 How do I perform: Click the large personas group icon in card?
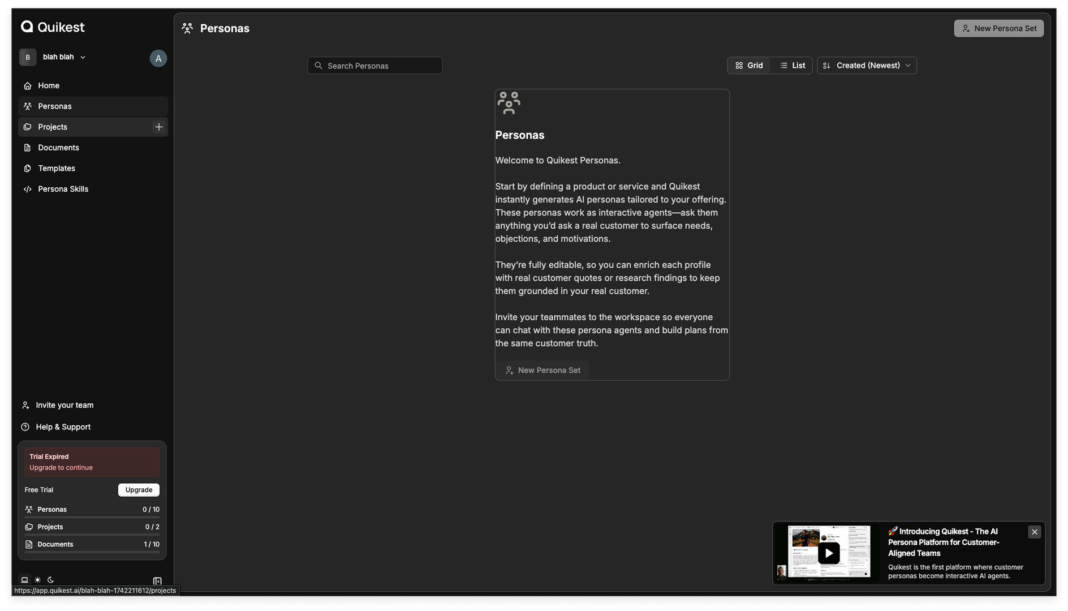[x=509, y=103]
